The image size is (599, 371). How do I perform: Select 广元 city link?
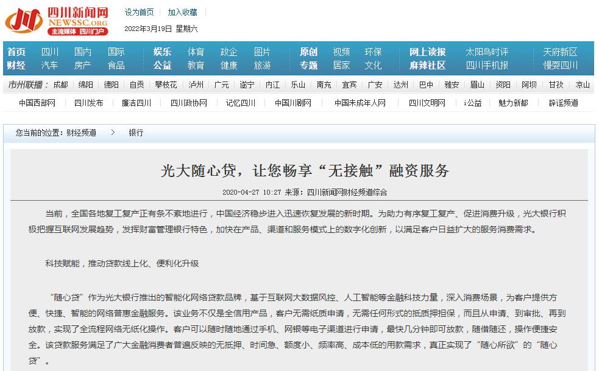tap(222, 85)
